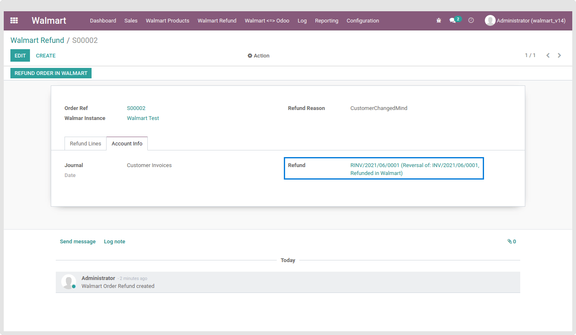Click the Refund field label
Screen dimensions: 576x335
[296, 165]
